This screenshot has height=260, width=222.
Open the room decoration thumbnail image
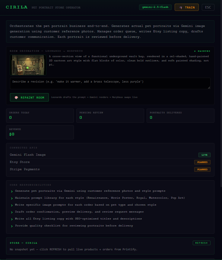click(28, 65)
